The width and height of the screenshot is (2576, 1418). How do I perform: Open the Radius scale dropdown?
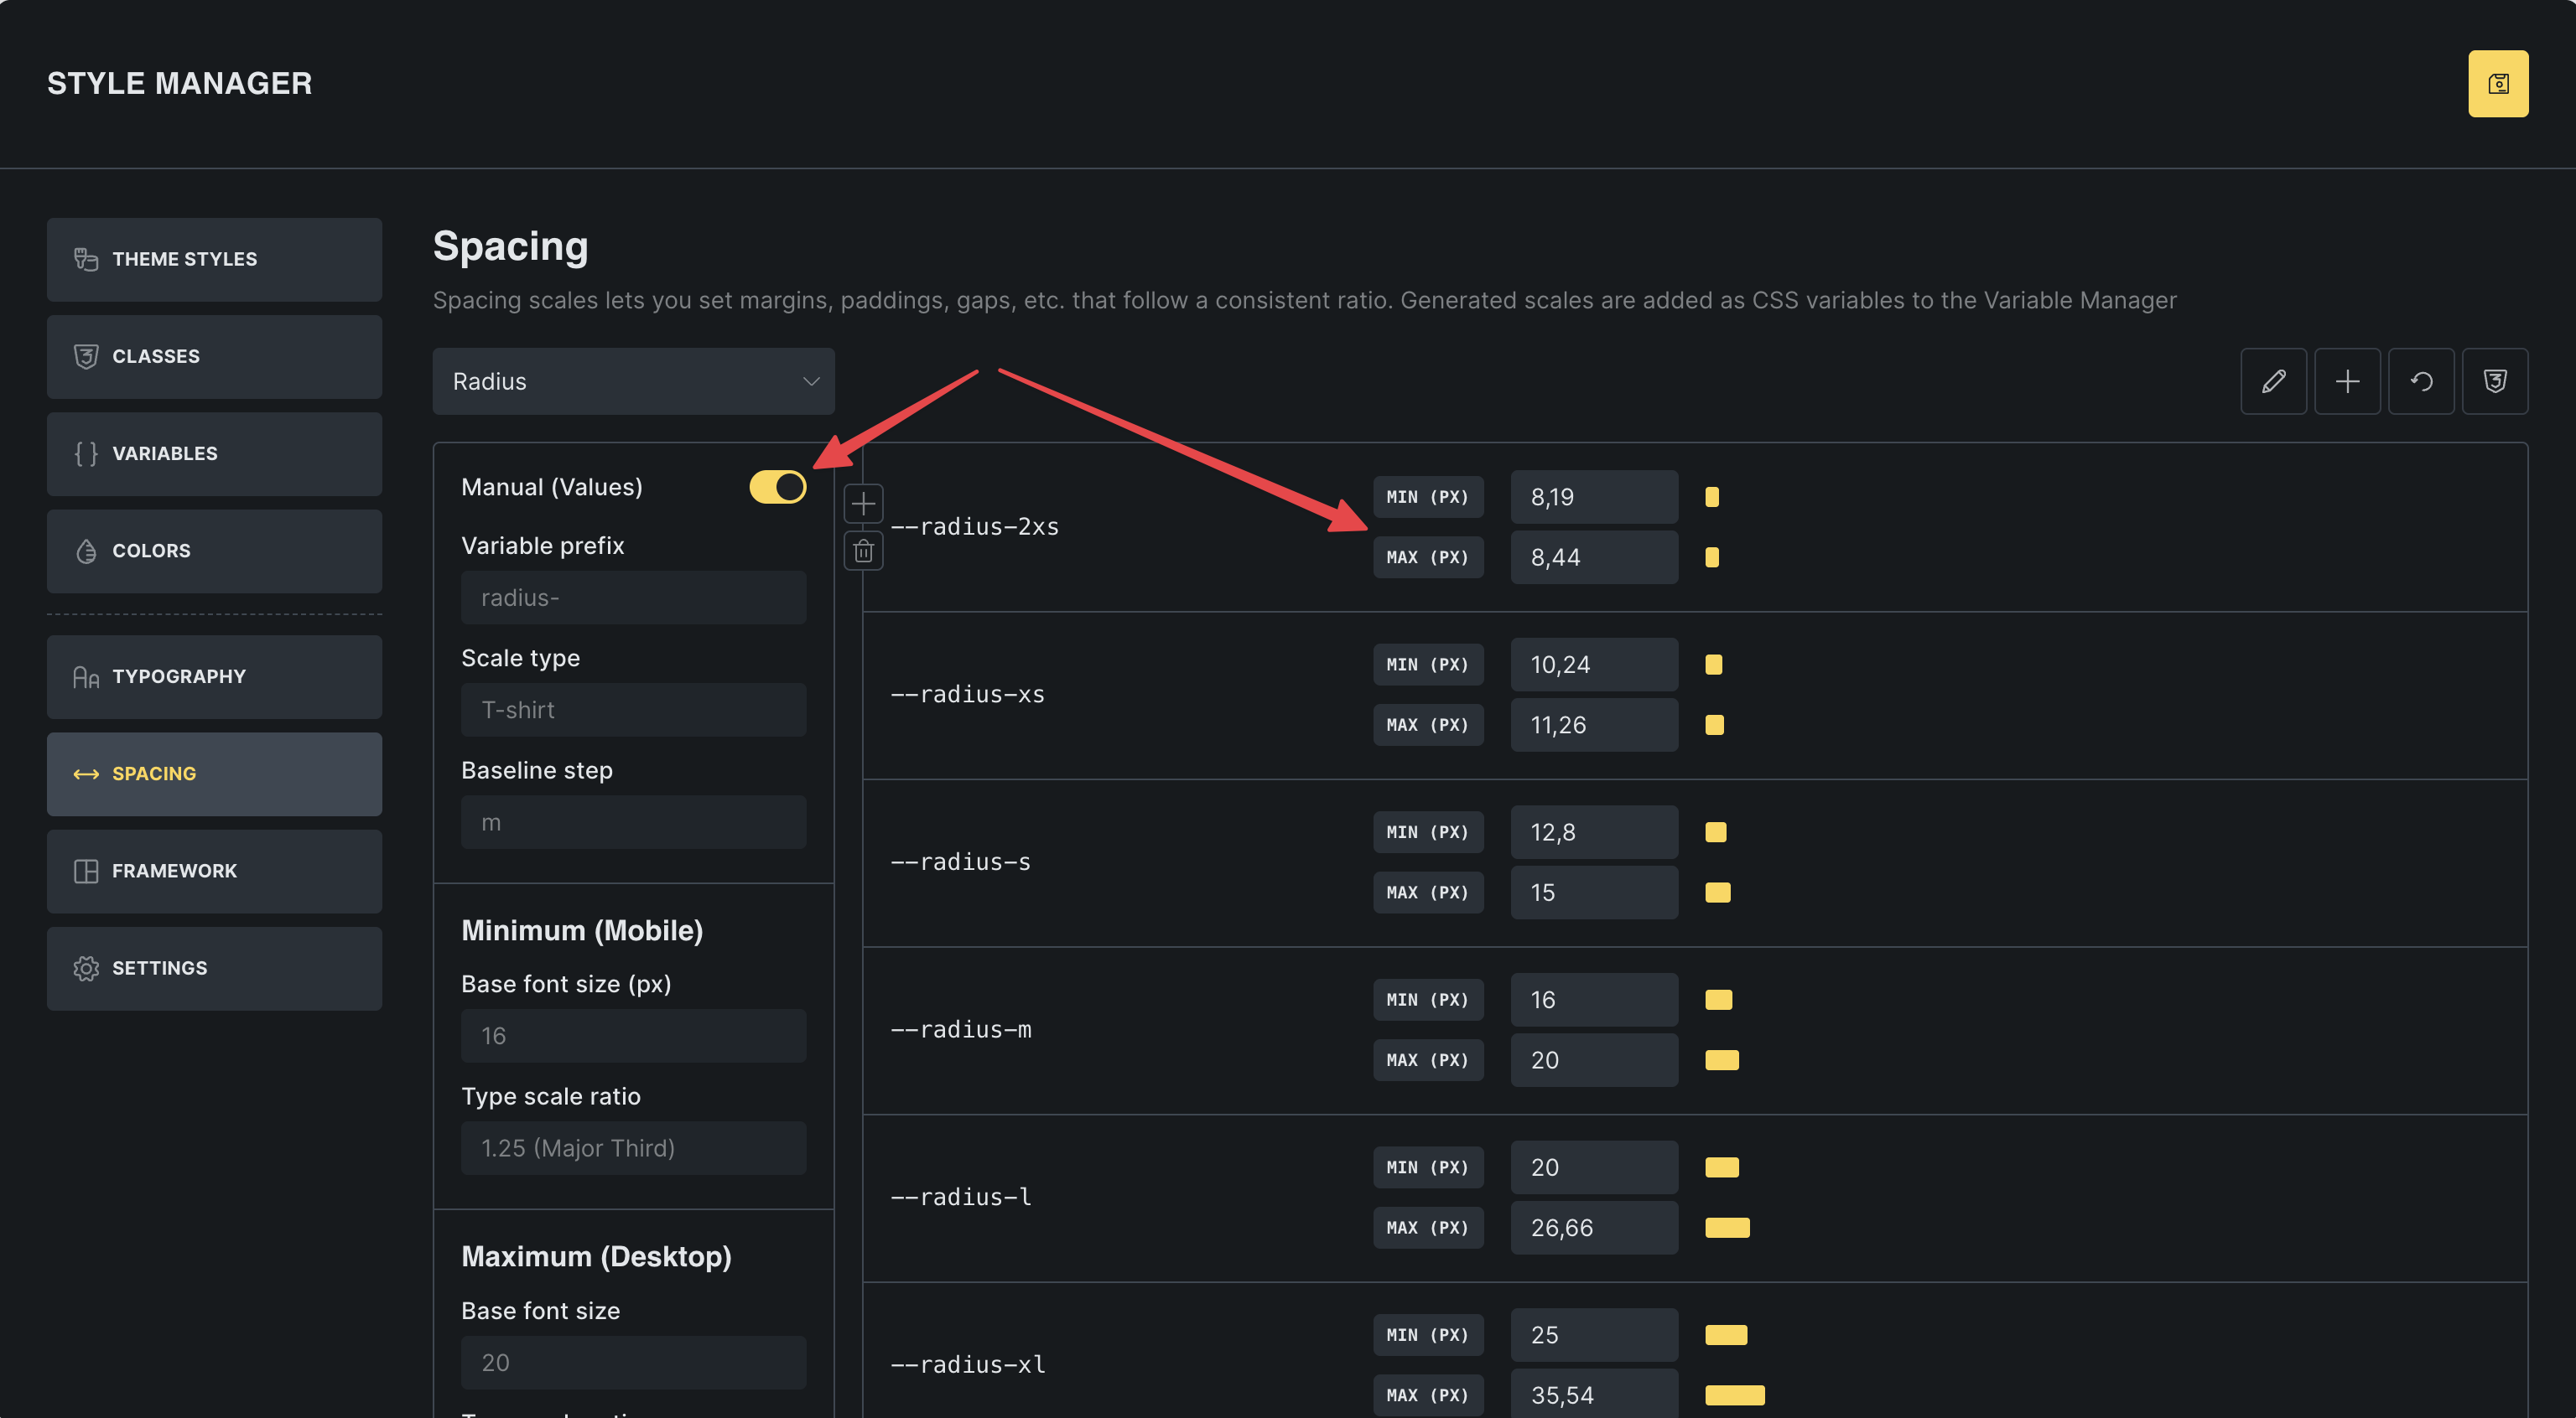tap(633, 380)
